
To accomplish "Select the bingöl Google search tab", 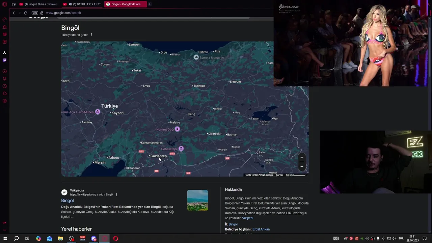I will pyautogui.click(x=126, y=4).
